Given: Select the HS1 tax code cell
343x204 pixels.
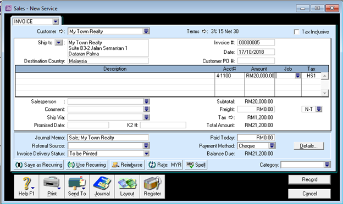Looking at the screenshot, I should pos(311,76).
